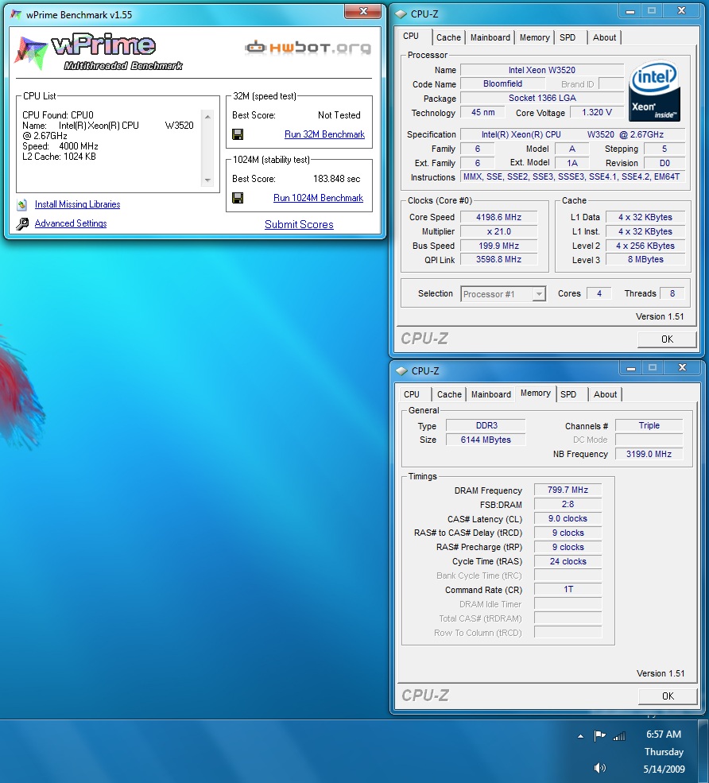Click the Core Voltage value 1.320 V
The width and height of the screenshot is (709, 783).
(597, 112)
